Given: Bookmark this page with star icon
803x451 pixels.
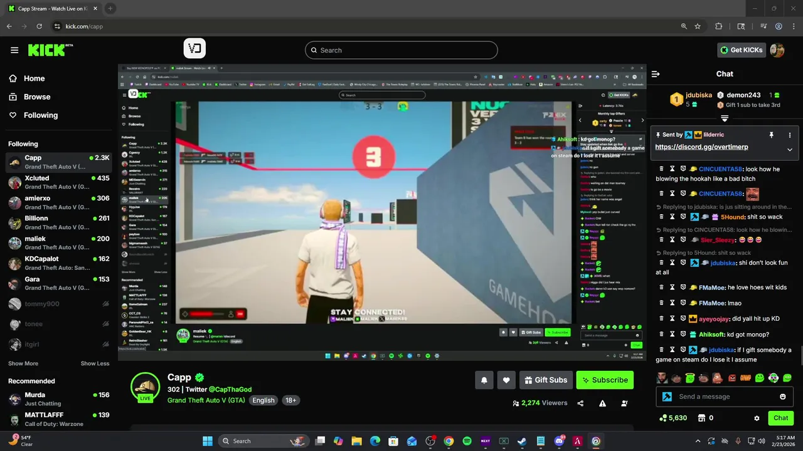Looking at the screenshot, I should 698,26.
